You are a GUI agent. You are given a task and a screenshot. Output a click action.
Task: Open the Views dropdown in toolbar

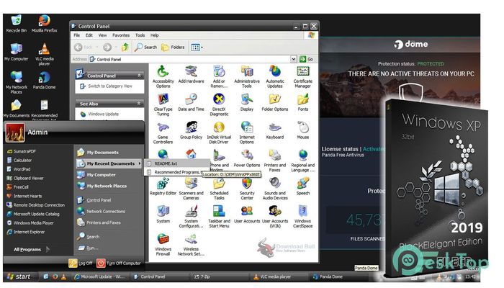point(197,48)
